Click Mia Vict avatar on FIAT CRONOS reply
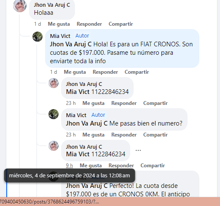The image size is (220, 206). point(38,37)
